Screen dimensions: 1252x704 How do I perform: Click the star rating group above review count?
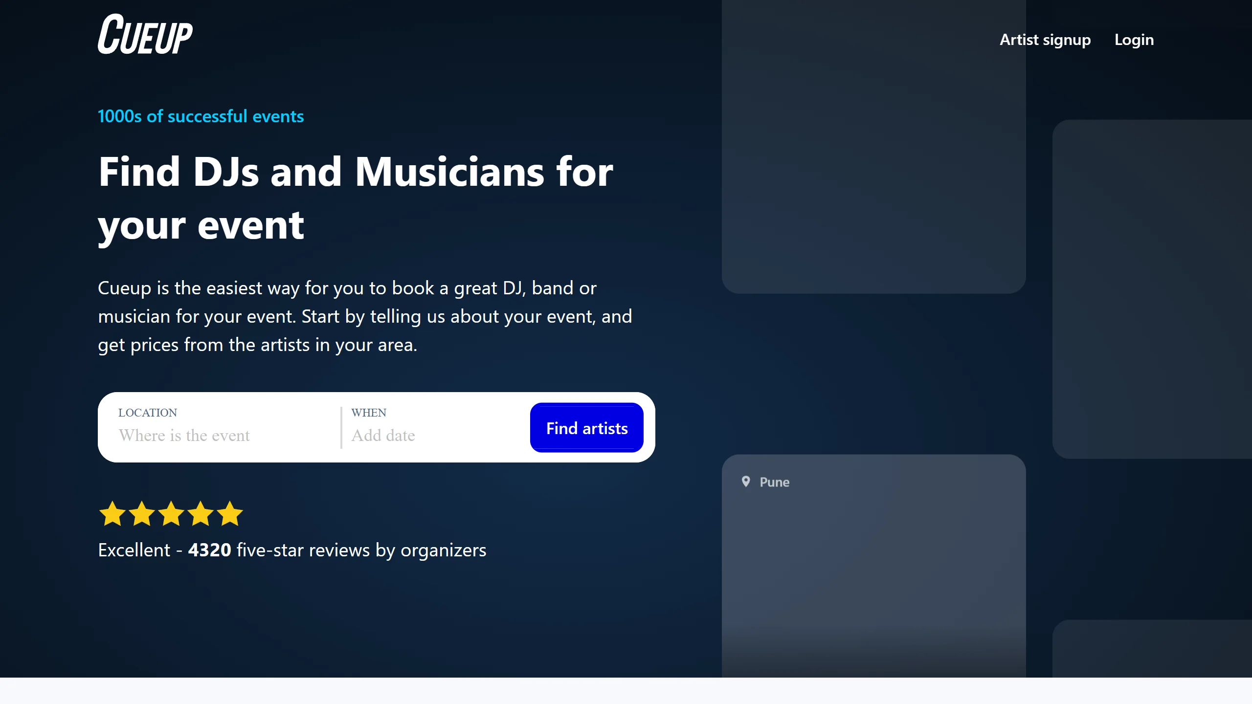pos(171,513)
